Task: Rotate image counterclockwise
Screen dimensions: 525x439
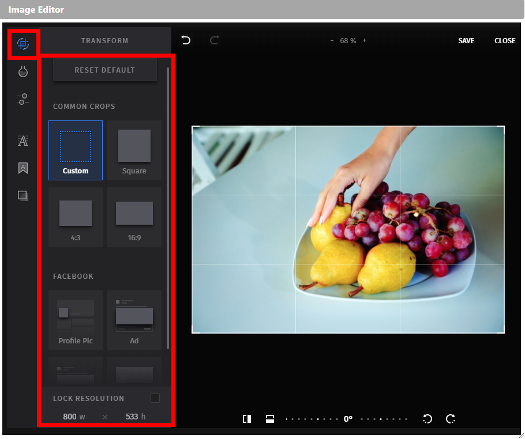Action: [x=427, y=419]
